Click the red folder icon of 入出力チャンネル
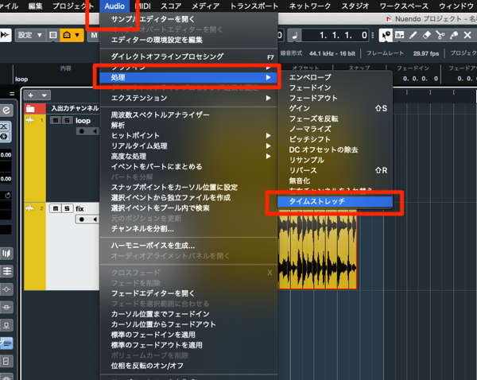 tap(30, 108)
